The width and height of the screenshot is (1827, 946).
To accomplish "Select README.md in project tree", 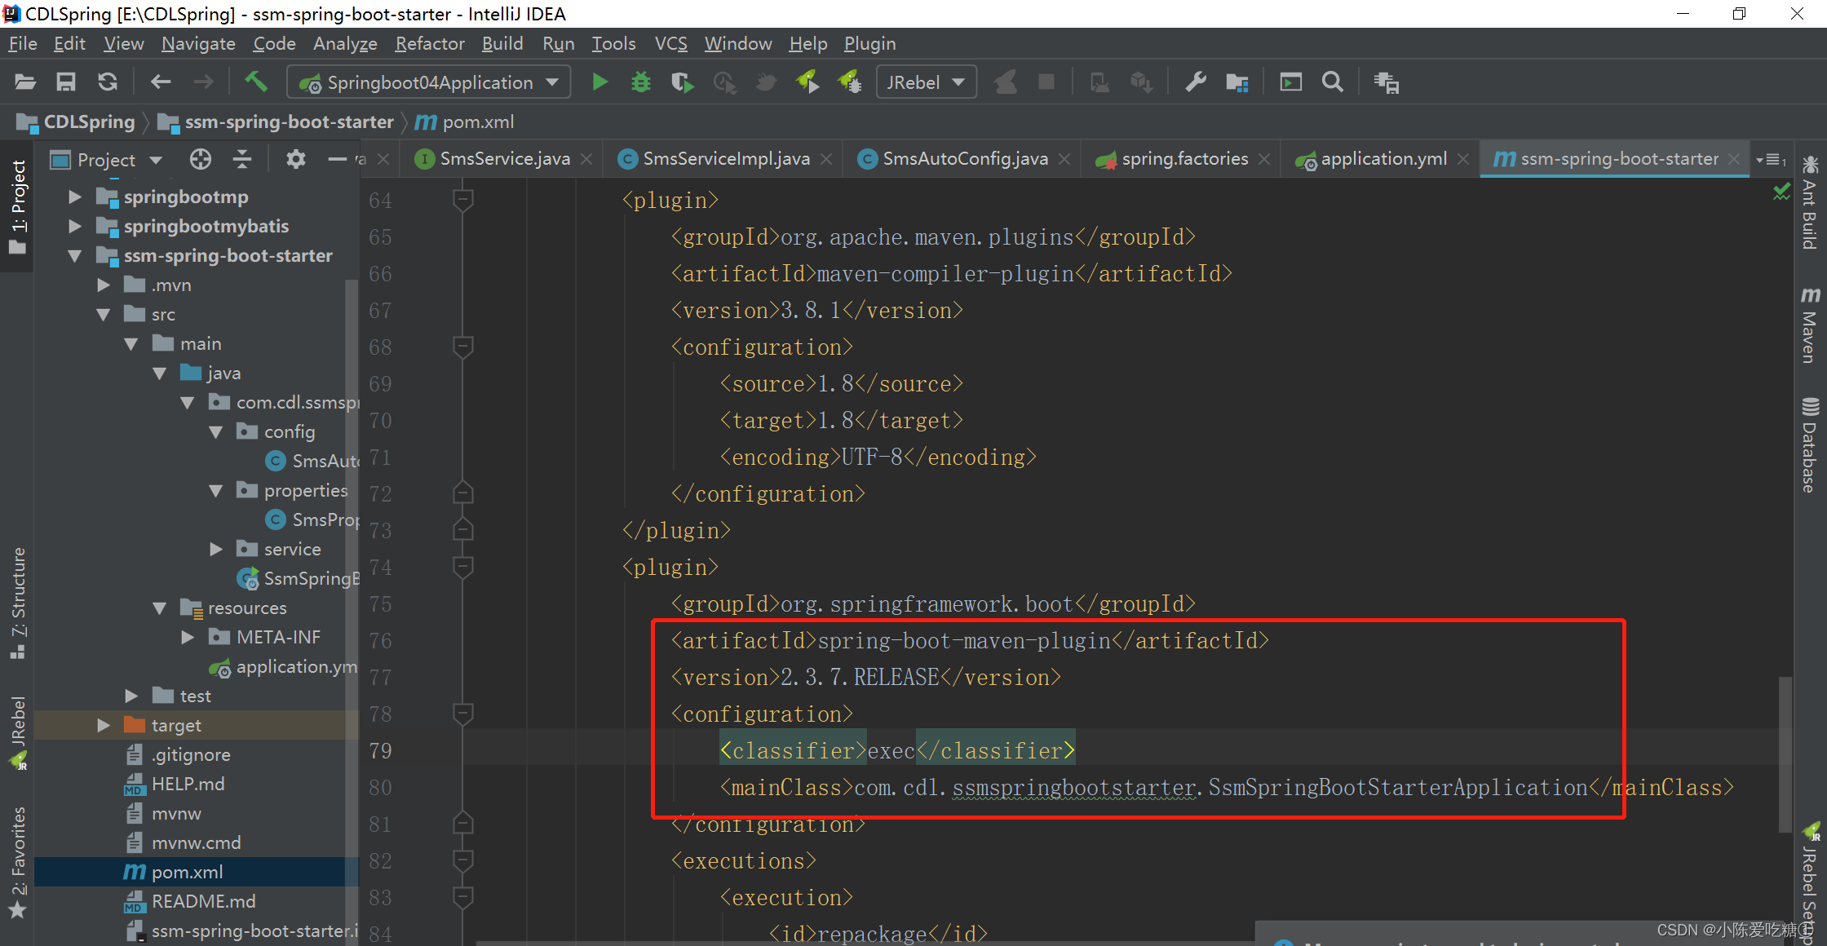I will point(203,901).
